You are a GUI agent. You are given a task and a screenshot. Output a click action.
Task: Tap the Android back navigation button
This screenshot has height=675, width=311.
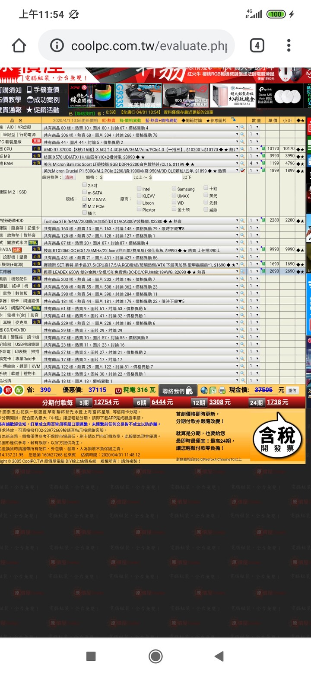pos(219,656)
